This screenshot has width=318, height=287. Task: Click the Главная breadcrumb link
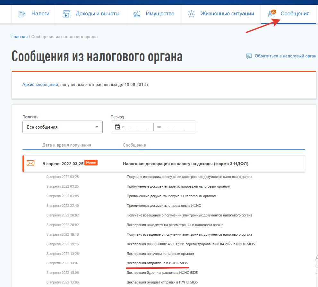coord(20,37)
